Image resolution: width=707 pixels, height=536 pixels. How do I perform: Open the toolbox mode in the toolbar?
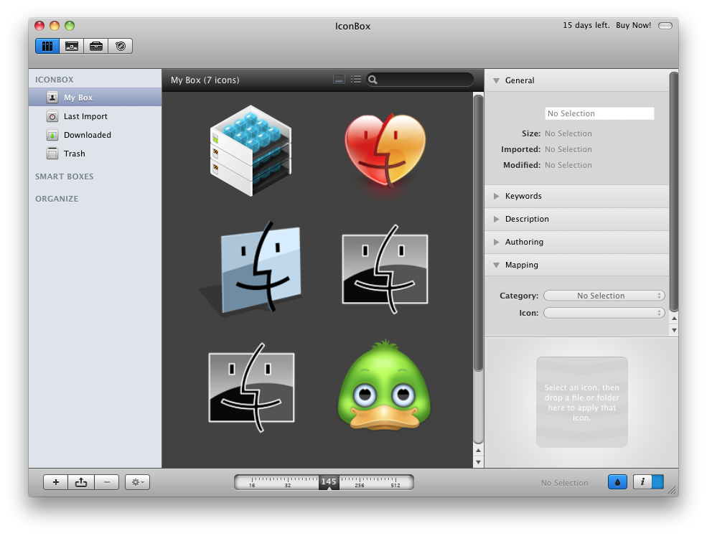(96, 46)
